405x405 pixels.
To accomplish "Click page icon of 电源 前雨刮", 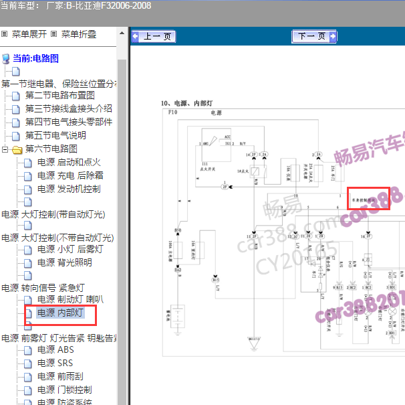I will [28, 377].
